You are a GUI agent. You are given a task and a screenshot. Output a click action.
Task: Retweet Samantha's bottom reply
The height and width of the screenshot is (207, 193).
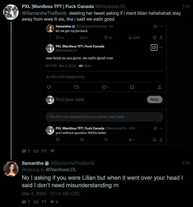36,202
